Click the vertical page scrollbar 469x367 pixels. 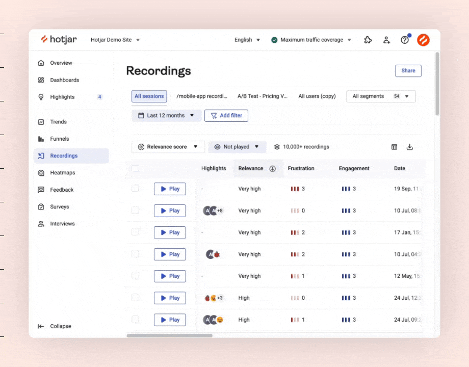click(437, 84)
